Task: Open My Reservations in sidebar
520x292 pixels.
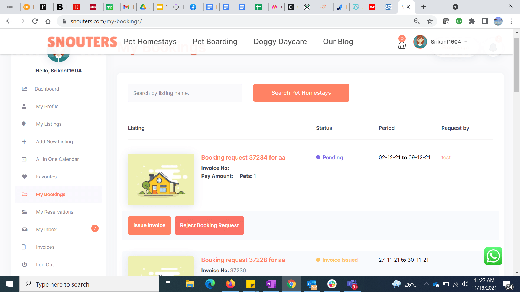Action: coord(55,212)
